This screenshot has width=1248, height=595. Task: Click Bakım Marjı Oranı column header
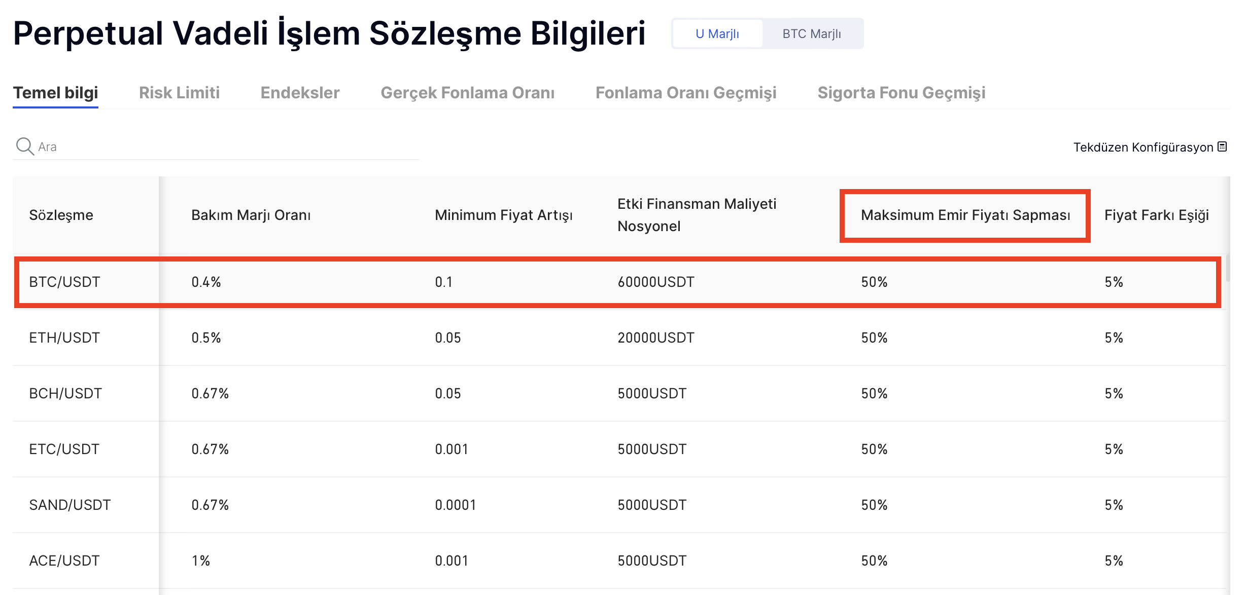(251, 215)
